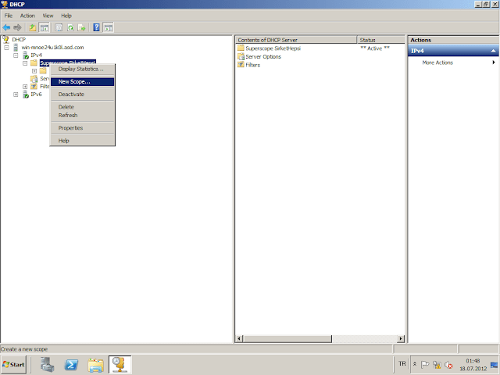Open Windows Explorer from the taskbar
Image resolution: width=500 pixels, height=375 pixels.
[x=95, y=364]
